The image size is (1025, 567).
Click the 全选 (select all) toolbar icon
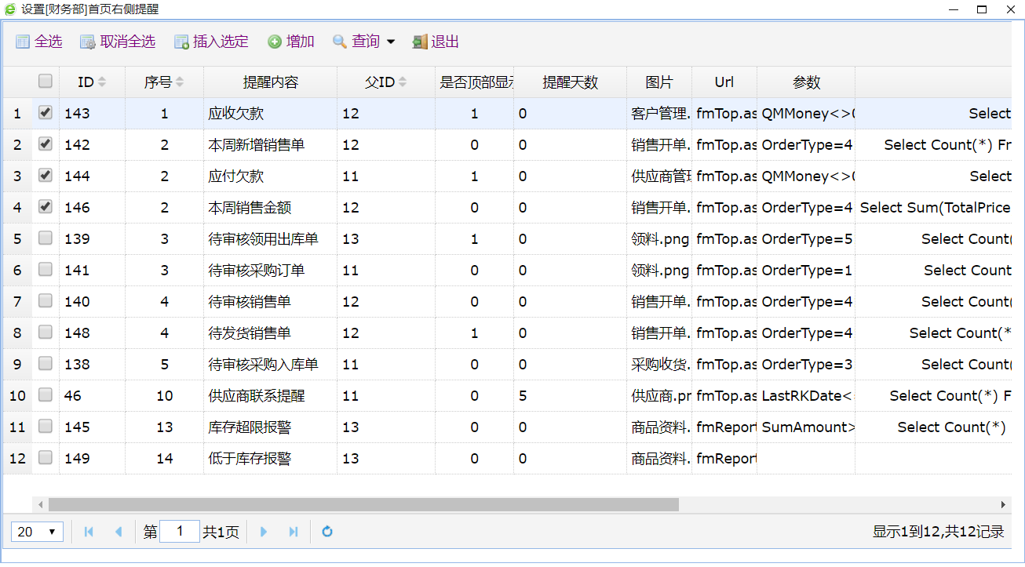tap(23, 42)
